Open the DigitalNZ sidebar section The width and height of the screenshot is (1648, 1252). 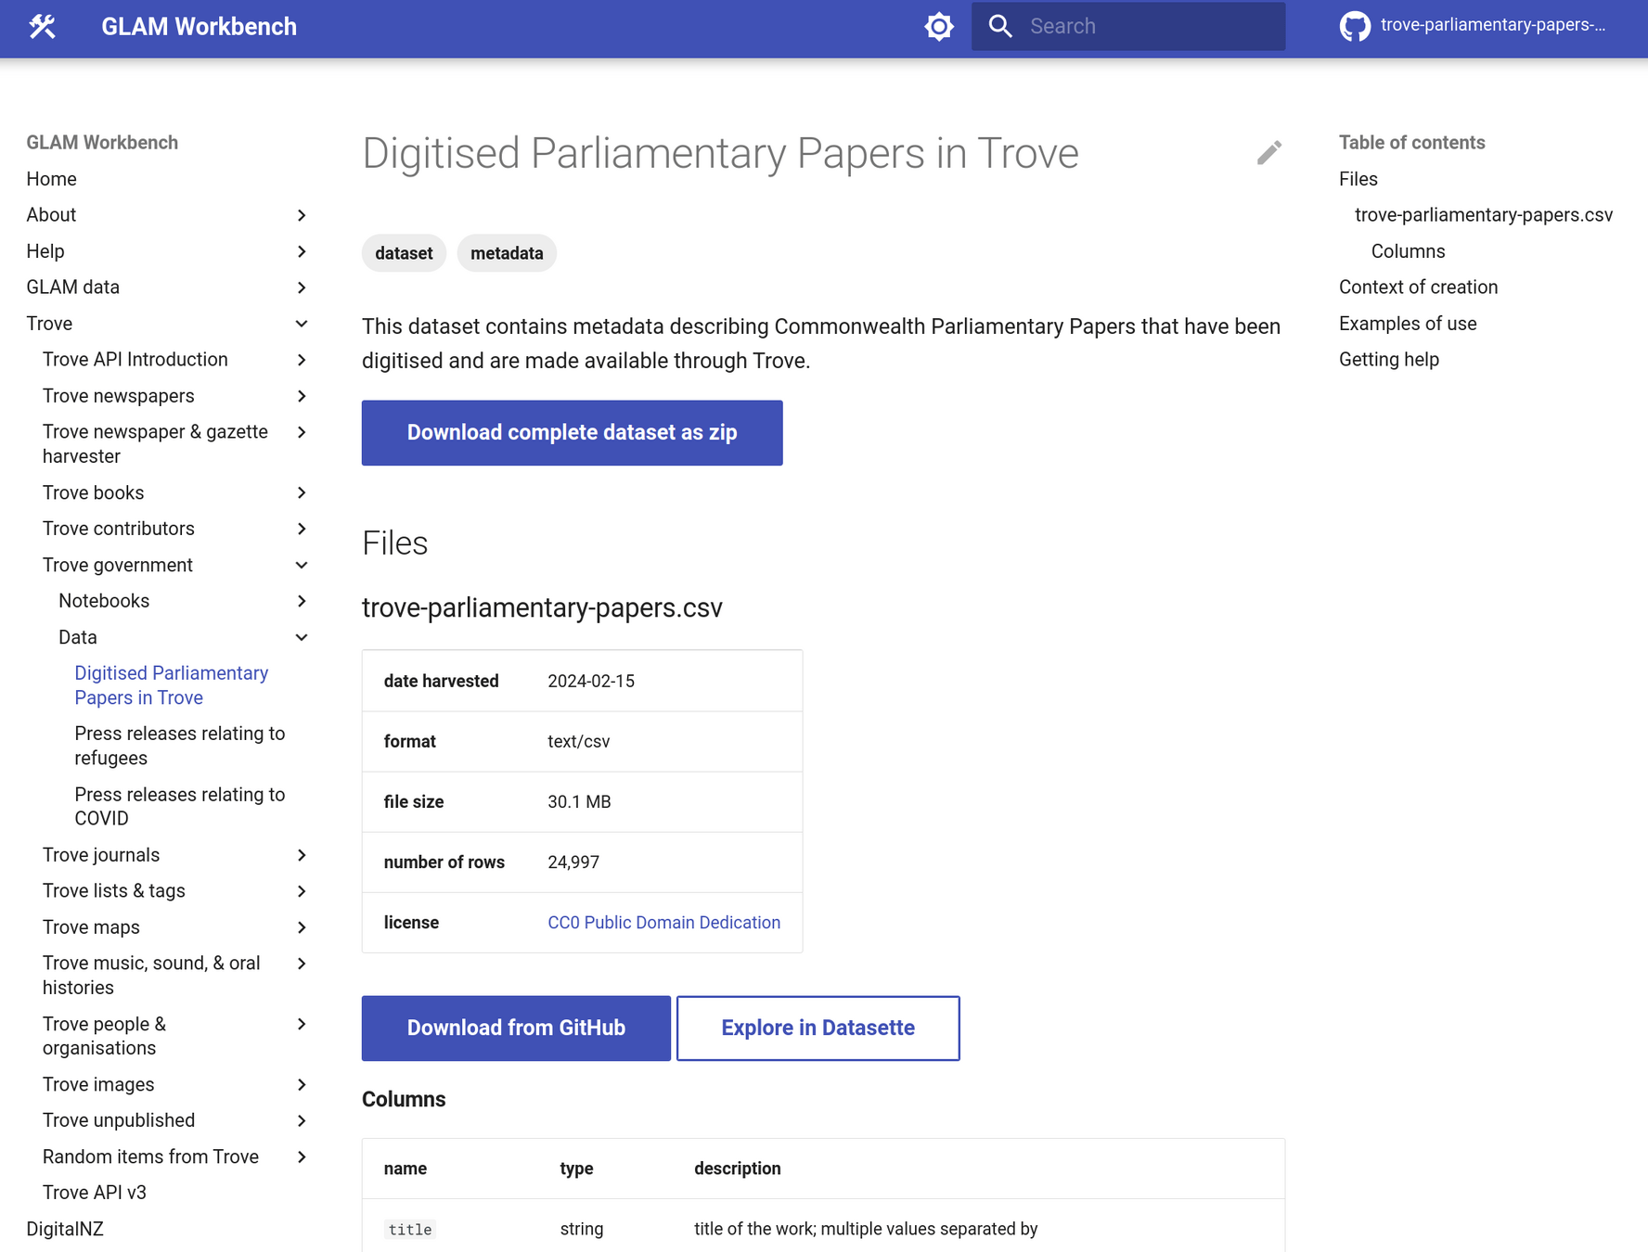click(65, 1229)
